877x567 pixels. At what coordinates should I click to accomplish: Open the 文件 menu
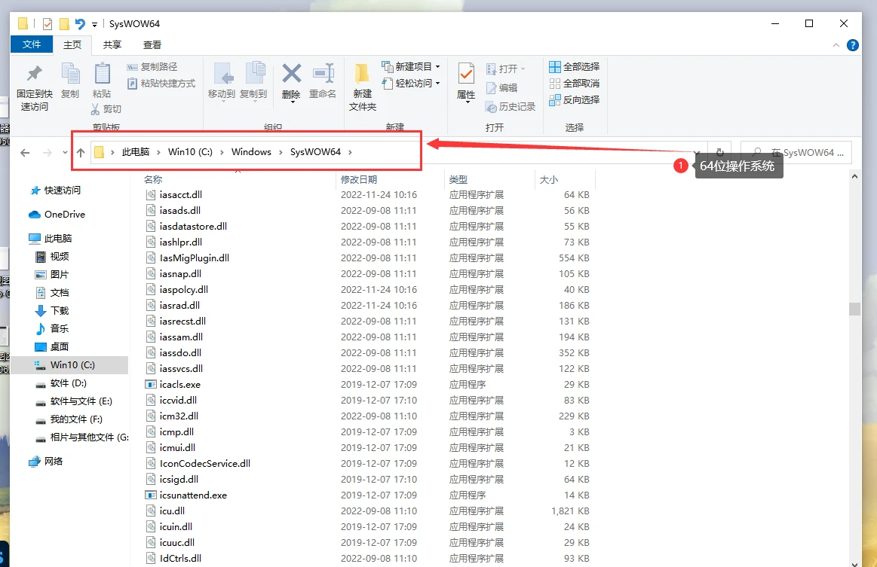click(31, 44)
